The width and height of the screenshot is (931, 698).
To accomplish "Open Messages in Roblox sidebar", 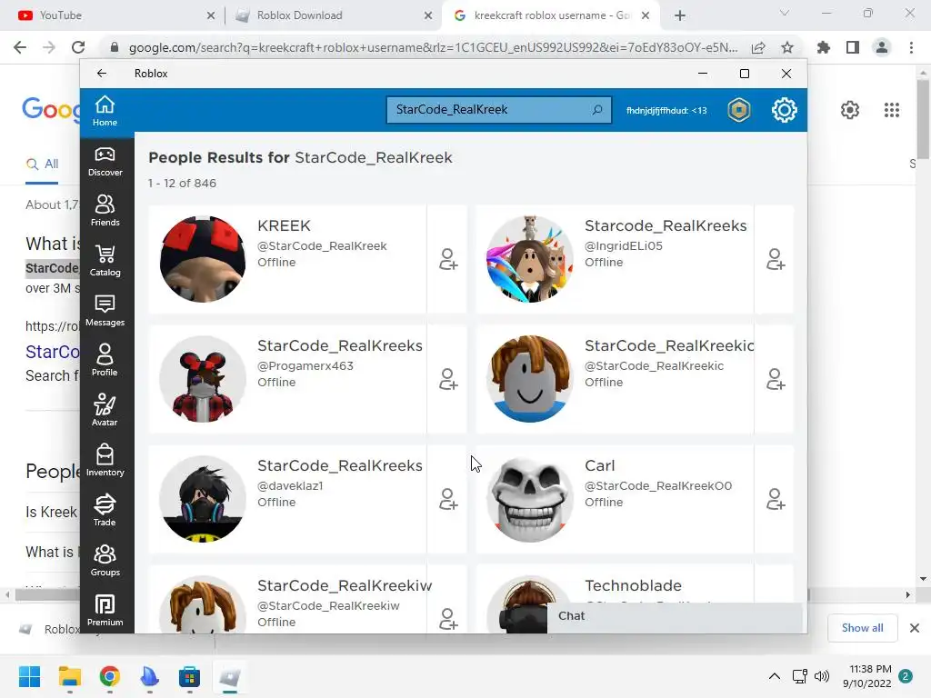I will [105, 311].
